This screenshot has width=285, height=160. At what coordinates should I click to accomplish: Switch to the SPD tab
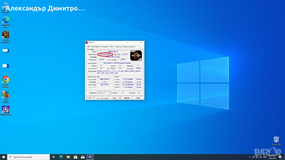(x=111, y=47)
